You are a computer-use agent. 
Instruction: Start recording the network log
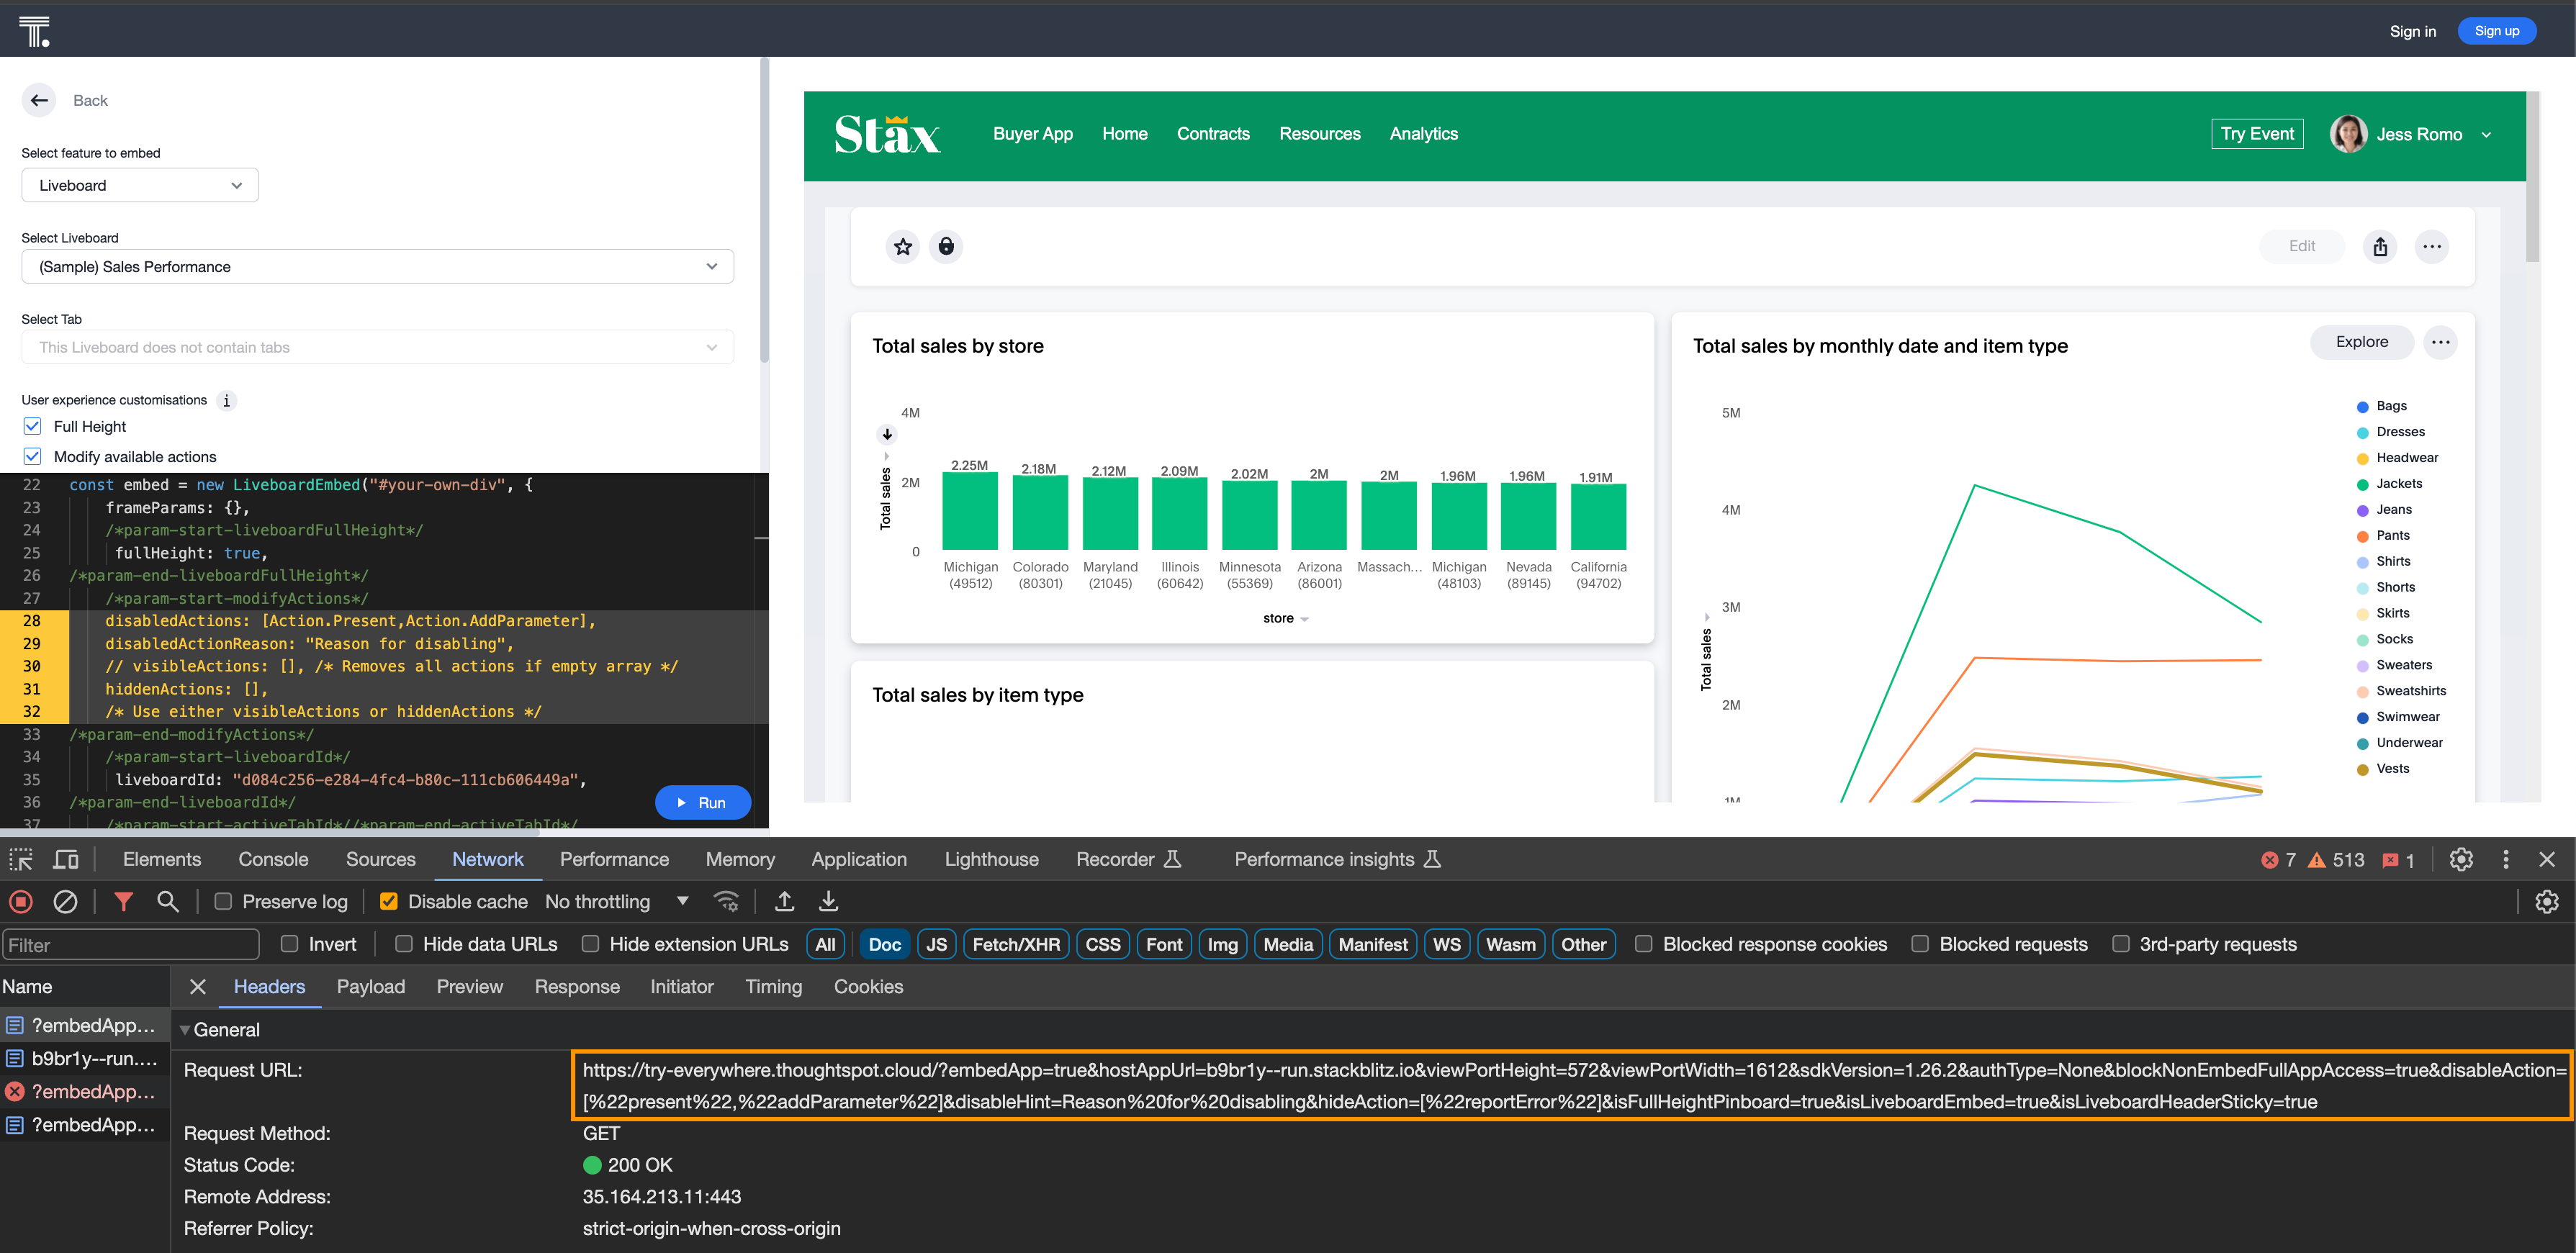point(20,901)
